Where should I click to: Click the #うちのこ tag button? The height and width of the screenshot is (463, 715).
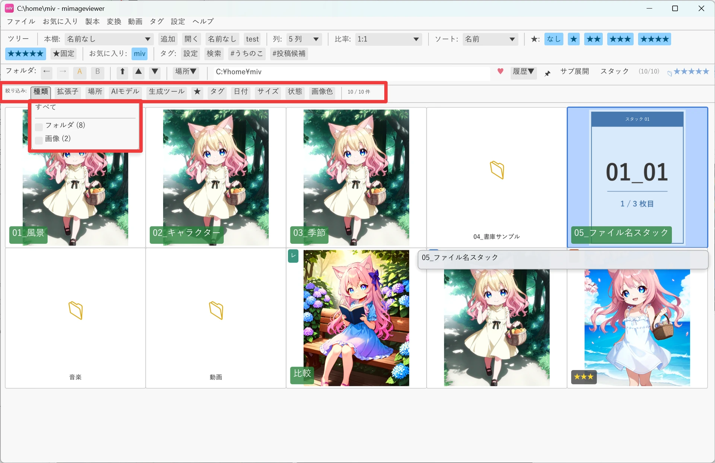point(246,54)
